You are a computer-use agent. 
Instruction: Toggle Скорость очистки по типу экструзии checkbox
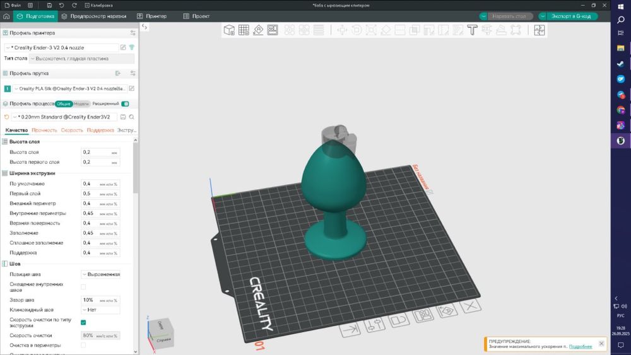point(83,322)
